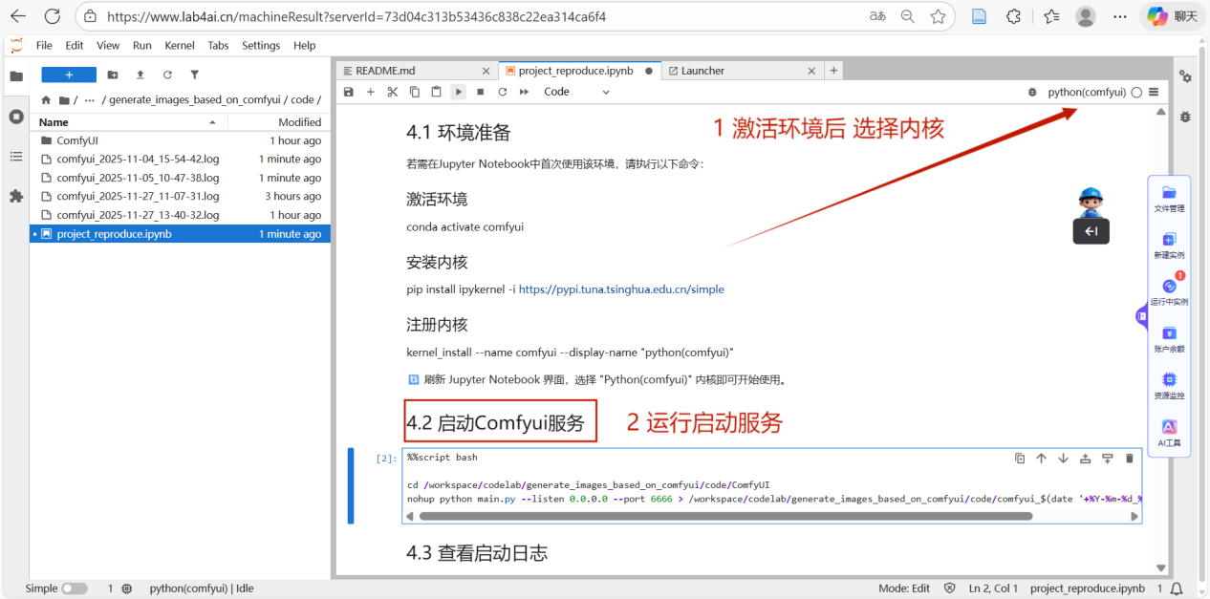Move the code cell down
The width and height of the screenshot is (1210, 599).
1064,459
